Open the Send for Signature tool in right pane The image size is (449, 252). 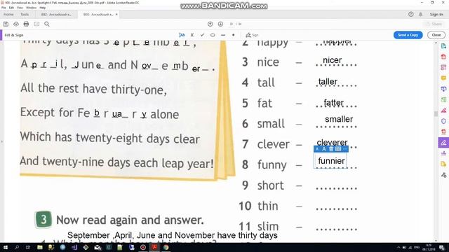(x=443, y=153)
